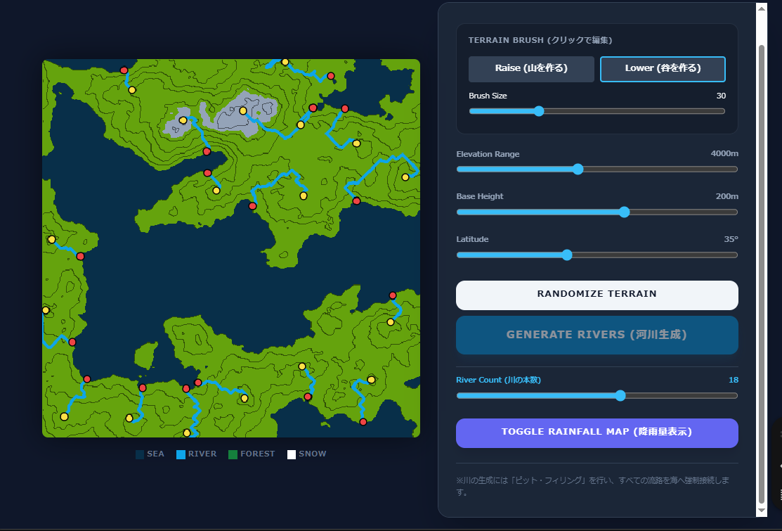The width and height of the screenshot is (782, 531).
Task: Click the panel scrollbar down arrow
Action: pos(761,511)
